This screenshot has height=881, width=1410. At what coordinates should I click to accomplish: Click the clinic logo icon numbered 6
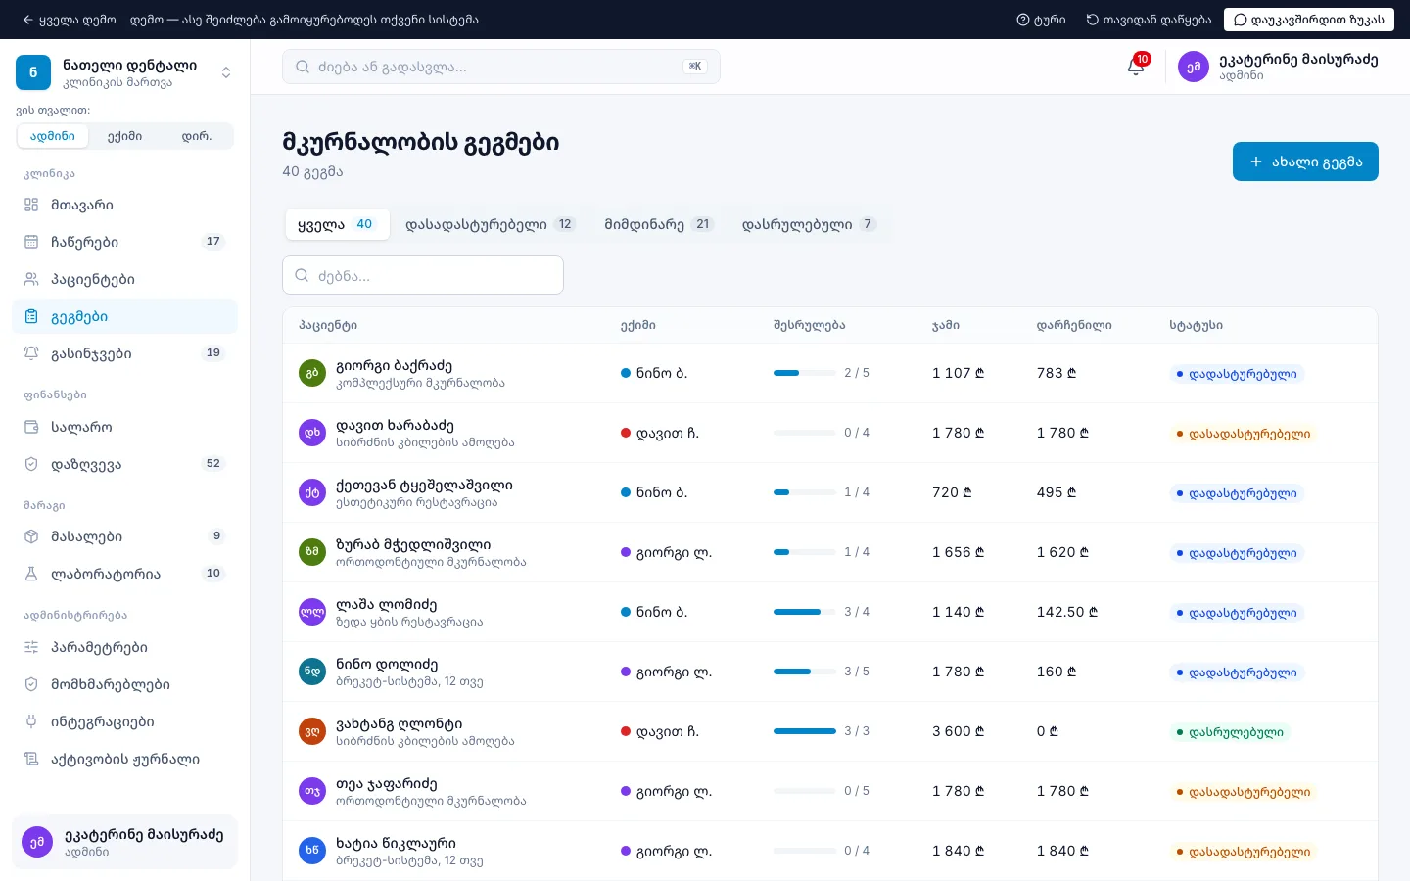click(x=33, y=72)
